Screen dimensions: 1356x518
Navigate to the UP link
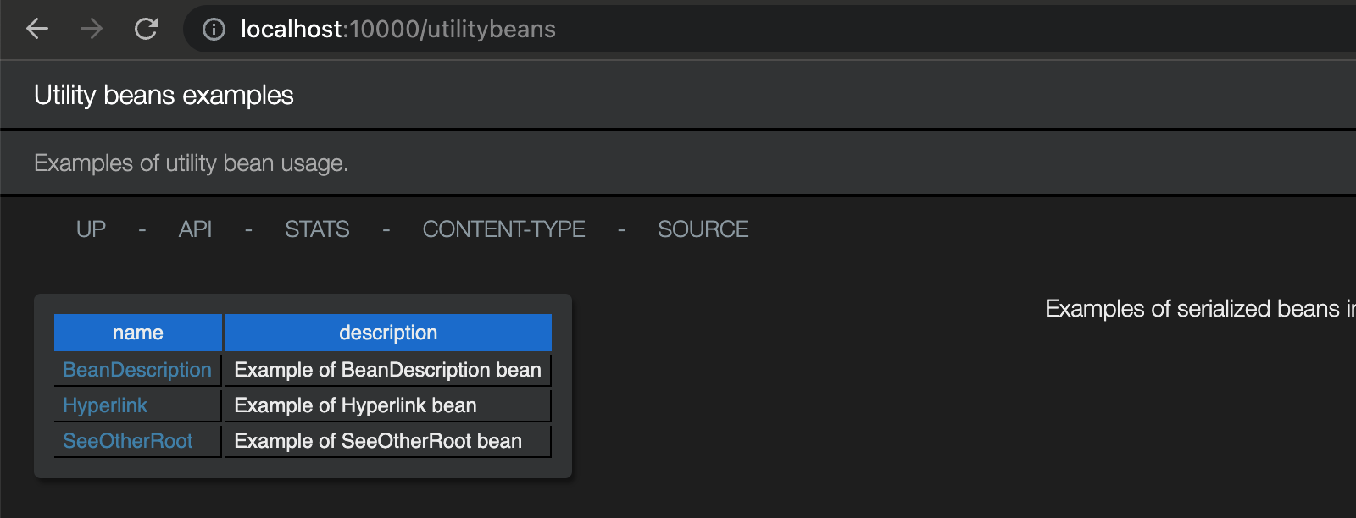point(90,229)
